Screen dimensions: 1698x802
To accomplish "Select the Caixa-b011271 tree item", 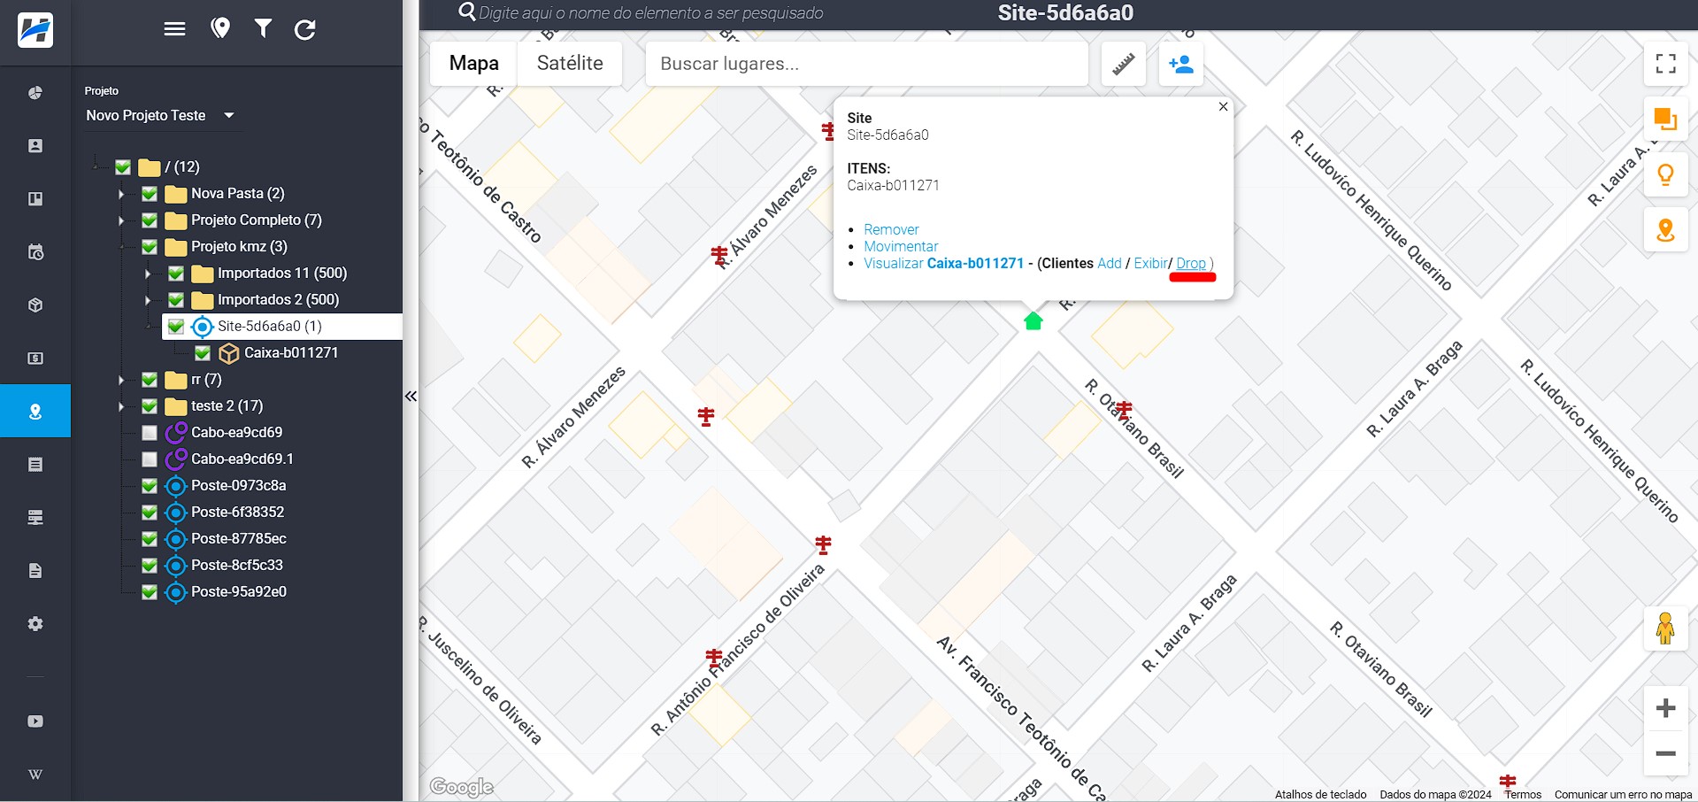I will 291,353.
